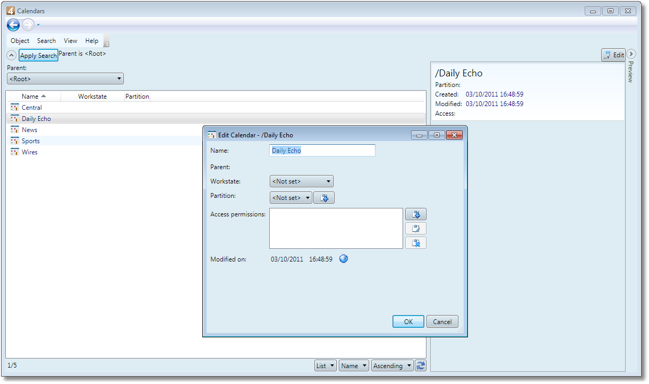
Task: Open the Ascending sort order dropdown
Action: point(392,365)
